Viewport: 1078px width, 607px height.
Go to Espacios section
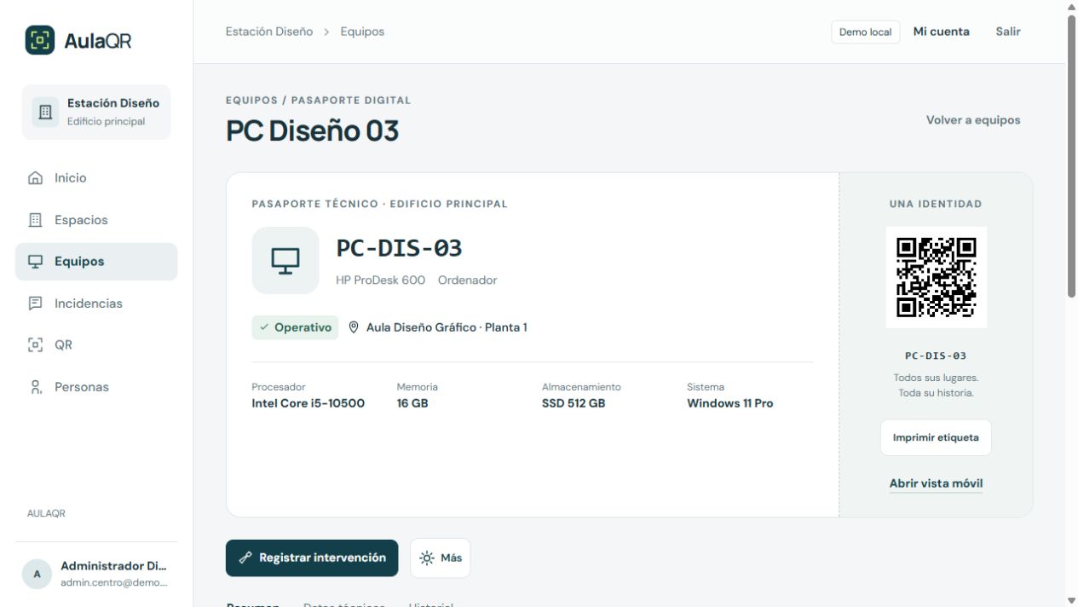[x=96, y=220]
